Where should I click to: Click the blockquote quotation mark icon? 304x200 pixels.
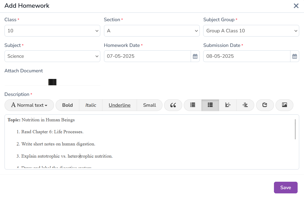tap(173, 105)
